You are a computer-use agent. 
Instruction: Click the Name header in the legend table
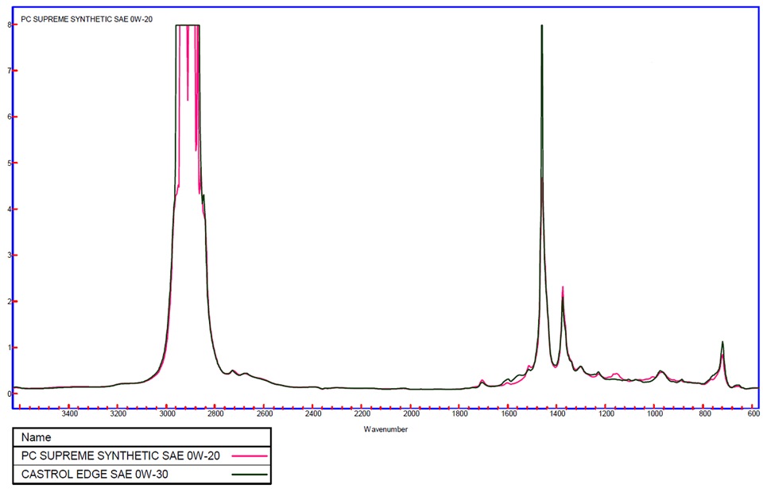36,437
